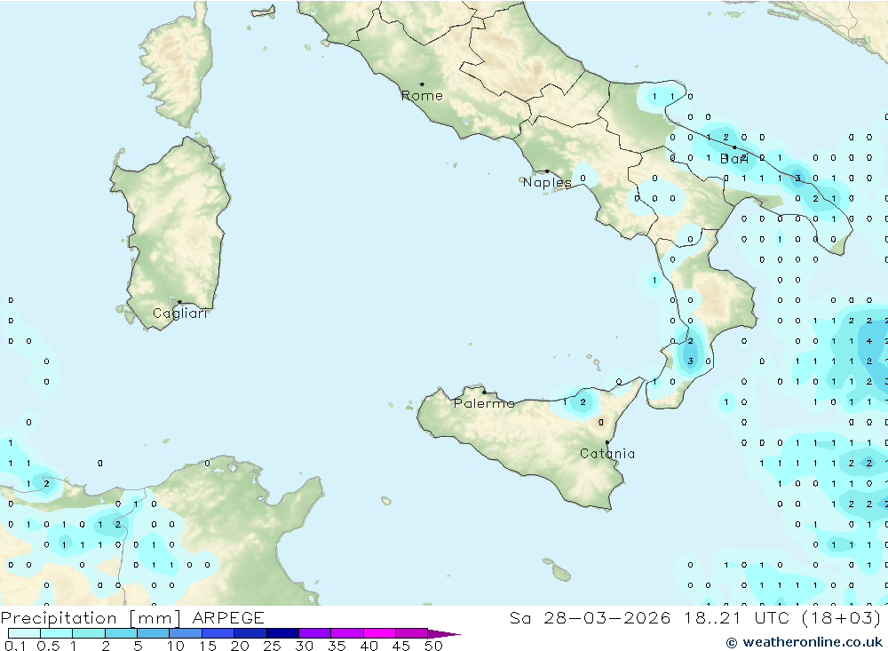Select the Cagliari city marker dot

(x=179, y=302)
